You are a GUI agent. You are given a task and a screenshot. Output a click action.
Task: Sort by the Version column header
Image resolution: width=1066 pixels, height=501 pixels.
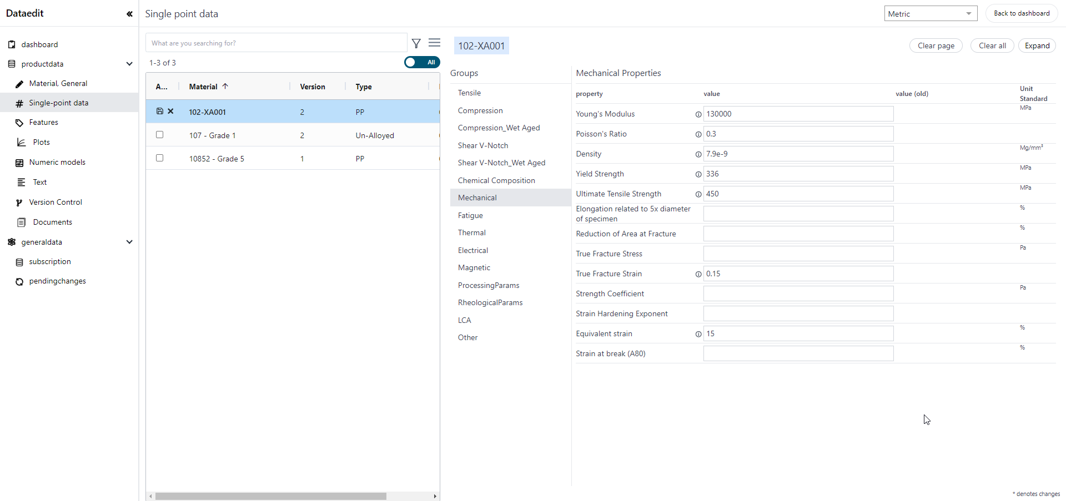coord(313,87)
